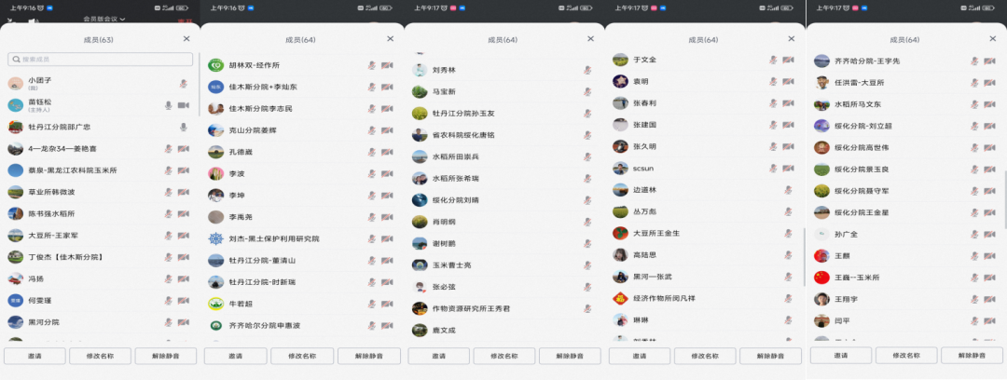Viewport: 1007px width, 380px height.
Task: Close the 成员(63) members panel
Action: click(186, 39)
